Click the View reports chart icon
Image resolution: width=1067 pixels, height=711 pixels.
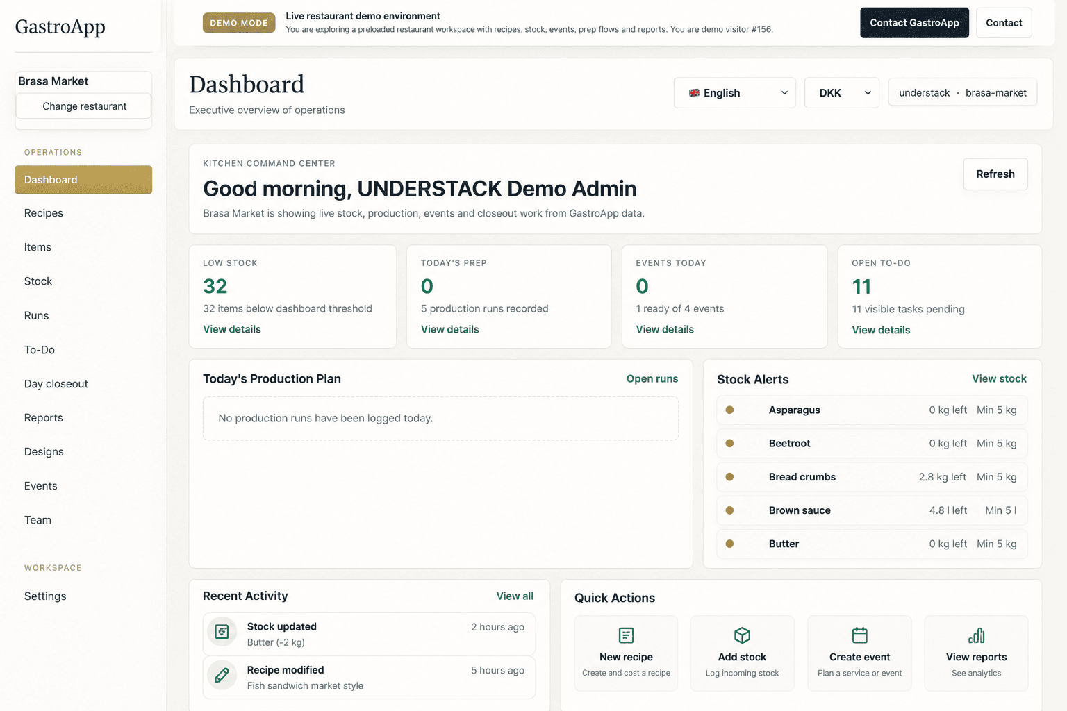[976, 635]
